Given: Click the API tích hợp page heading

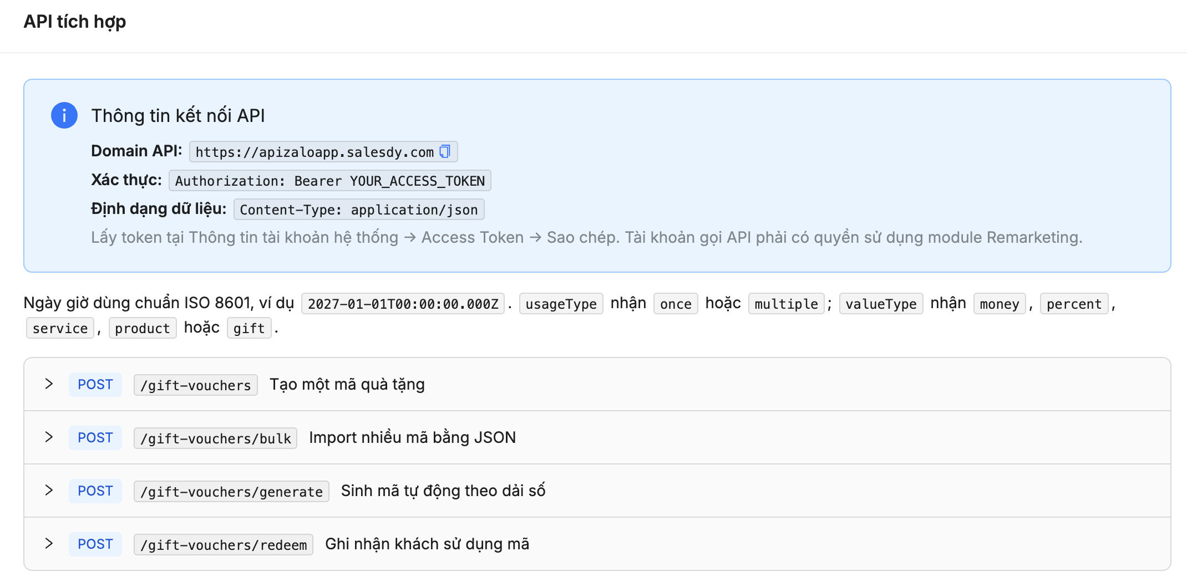Looking at the screenshot, I should [x=75, y=22].
